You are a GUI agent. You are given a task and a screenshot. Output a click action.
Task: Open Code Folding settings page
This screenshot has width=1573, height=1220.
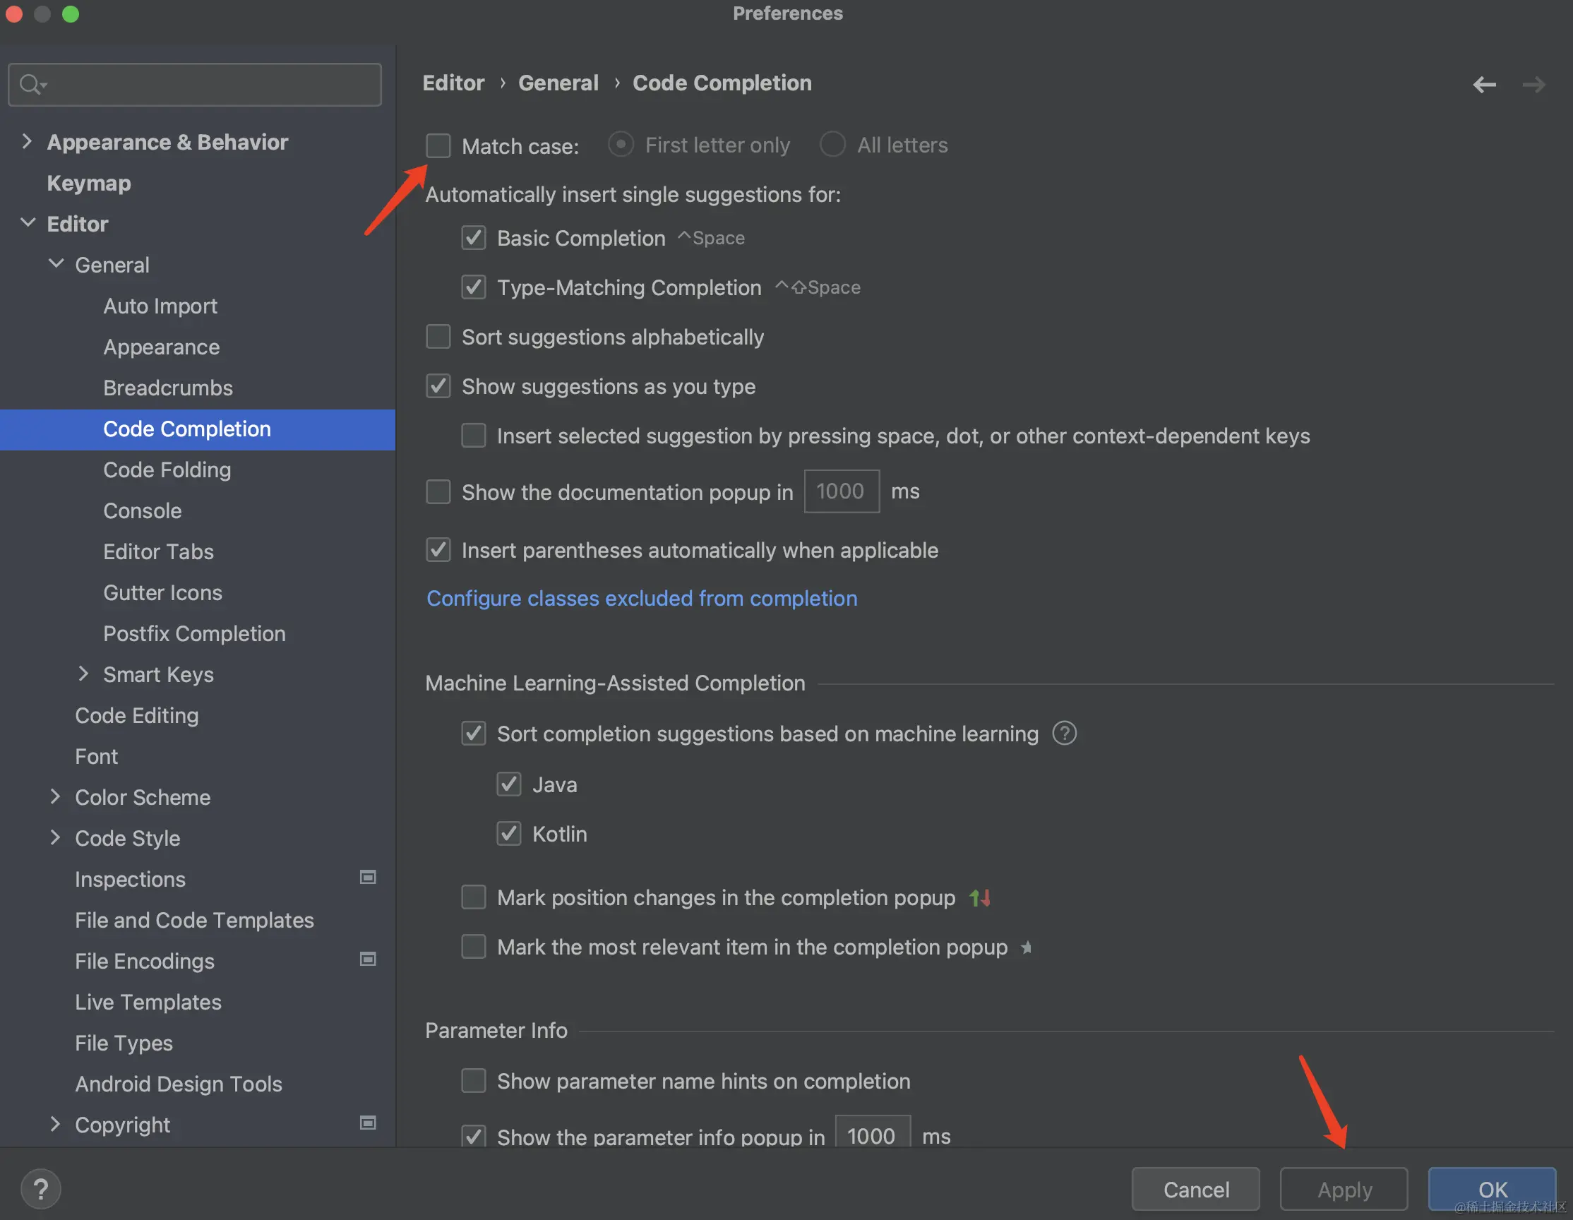click(167, 470)
